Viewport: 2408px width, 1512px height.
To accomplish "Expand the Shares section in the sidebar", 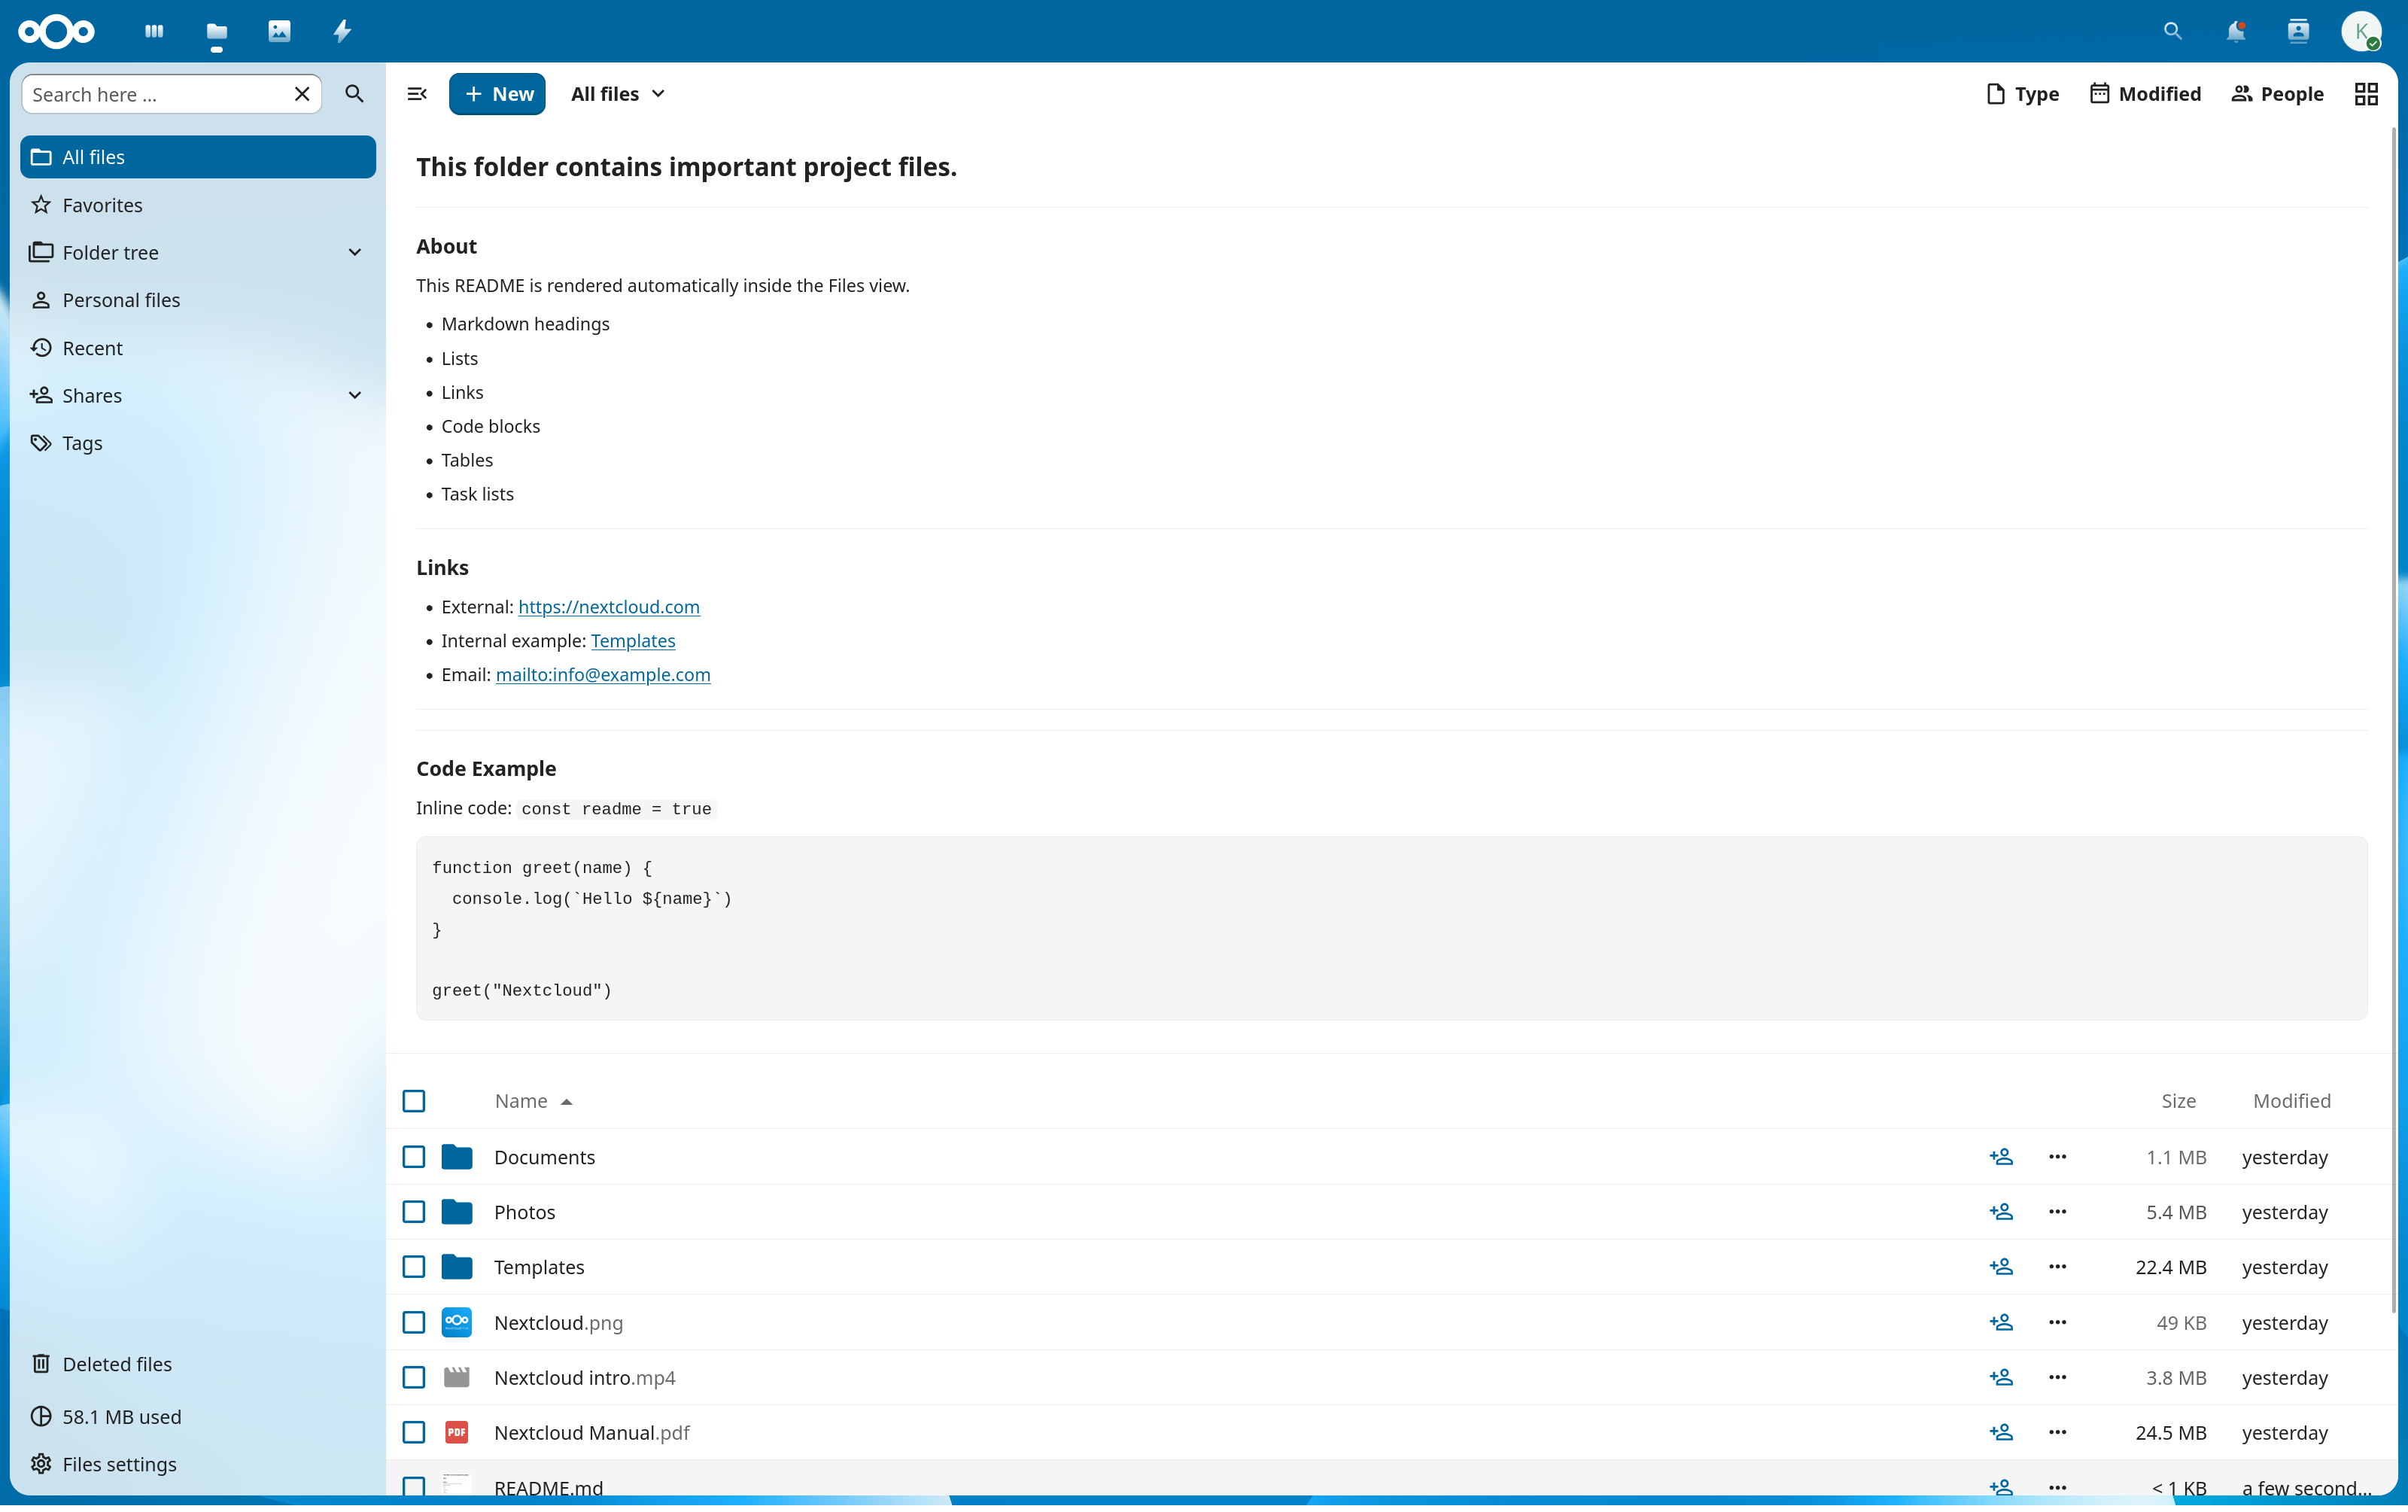I will 354,395.
